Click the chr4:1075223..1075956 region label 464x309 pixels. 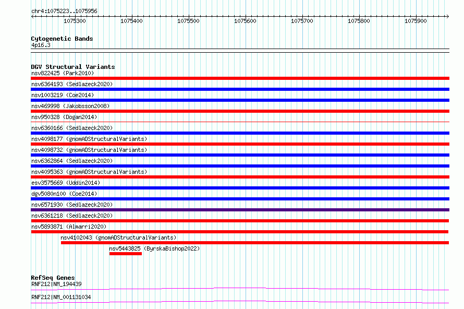tap(64, 11)
